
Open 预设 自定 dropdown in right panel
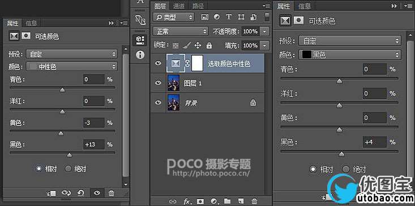350,41
